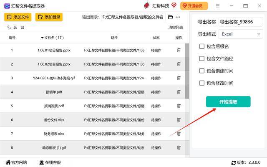Click the 汇帮文件名提取器 app logo
This screenshot has width=267, height=167.
tap(7, 6)
